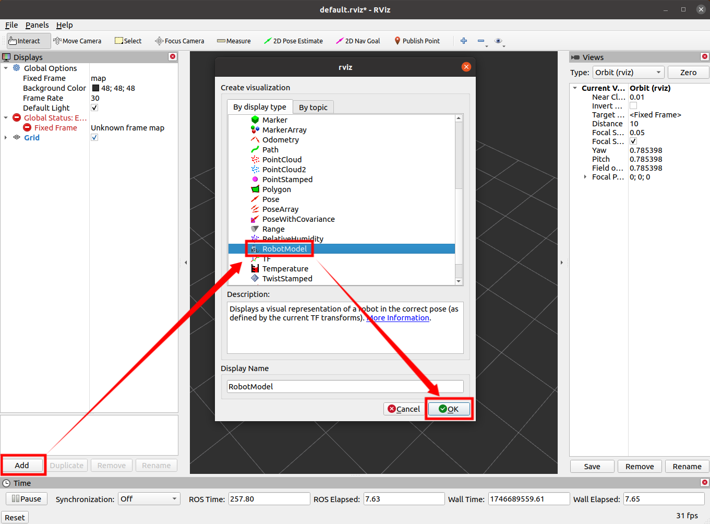Screen dimensions: 710x524
Task: Close the Views panel
Action: pyautogui.click(x=705, y=56)
